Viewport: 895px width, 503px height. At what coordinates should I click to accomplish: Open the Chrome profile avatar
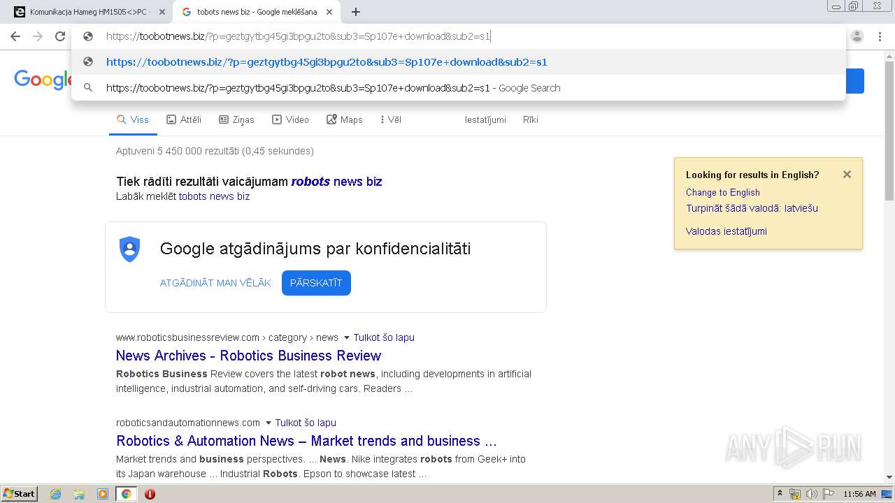[x=857, y=36]
